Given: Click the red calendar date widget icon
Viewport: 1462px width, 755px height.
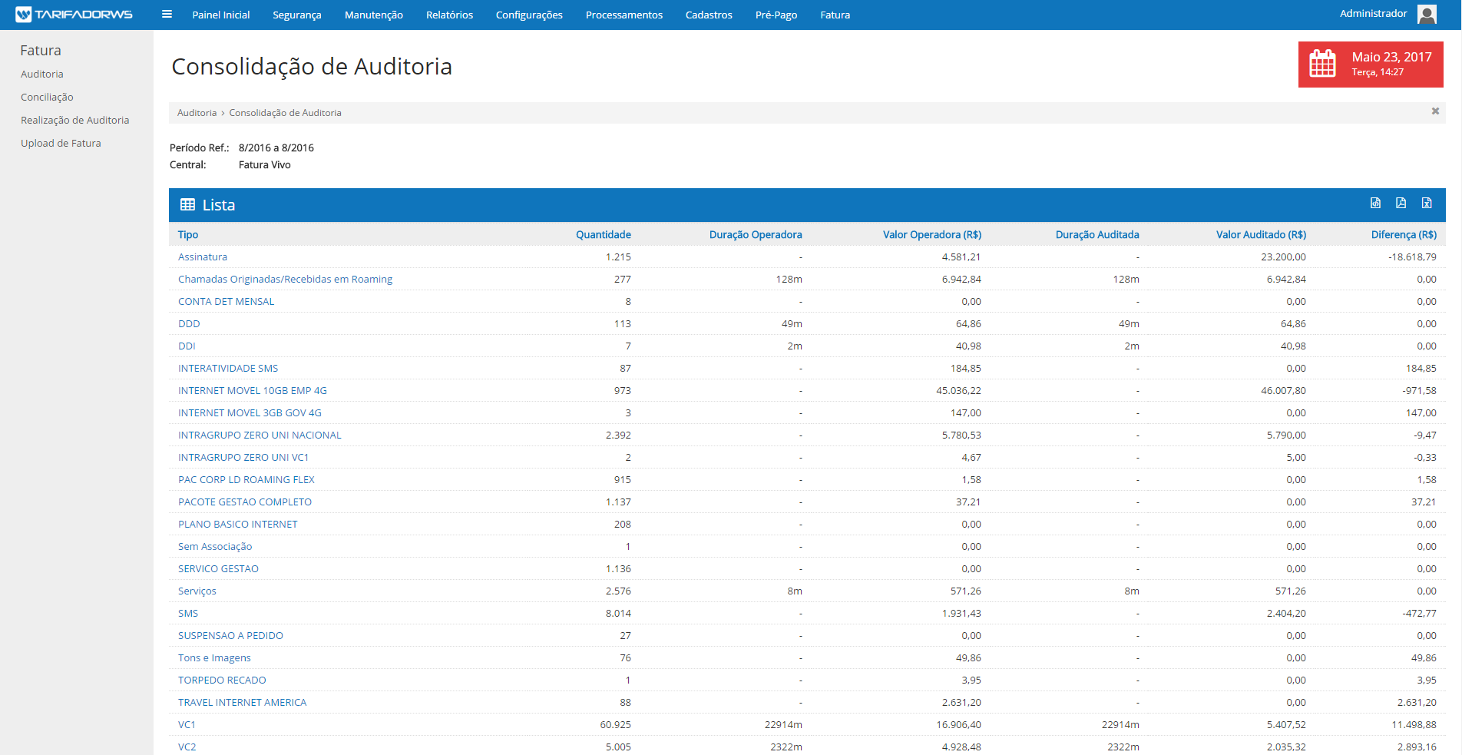Looking at the screenshot, I should (x=1322, y=64).
